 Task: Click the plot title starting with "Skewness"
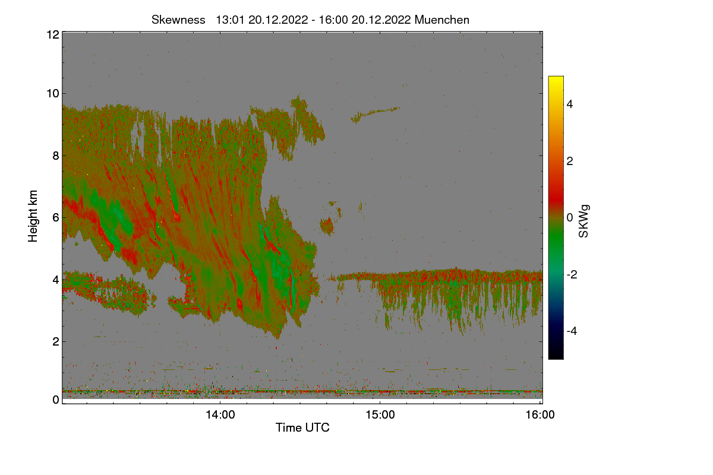tap(310, 20)
